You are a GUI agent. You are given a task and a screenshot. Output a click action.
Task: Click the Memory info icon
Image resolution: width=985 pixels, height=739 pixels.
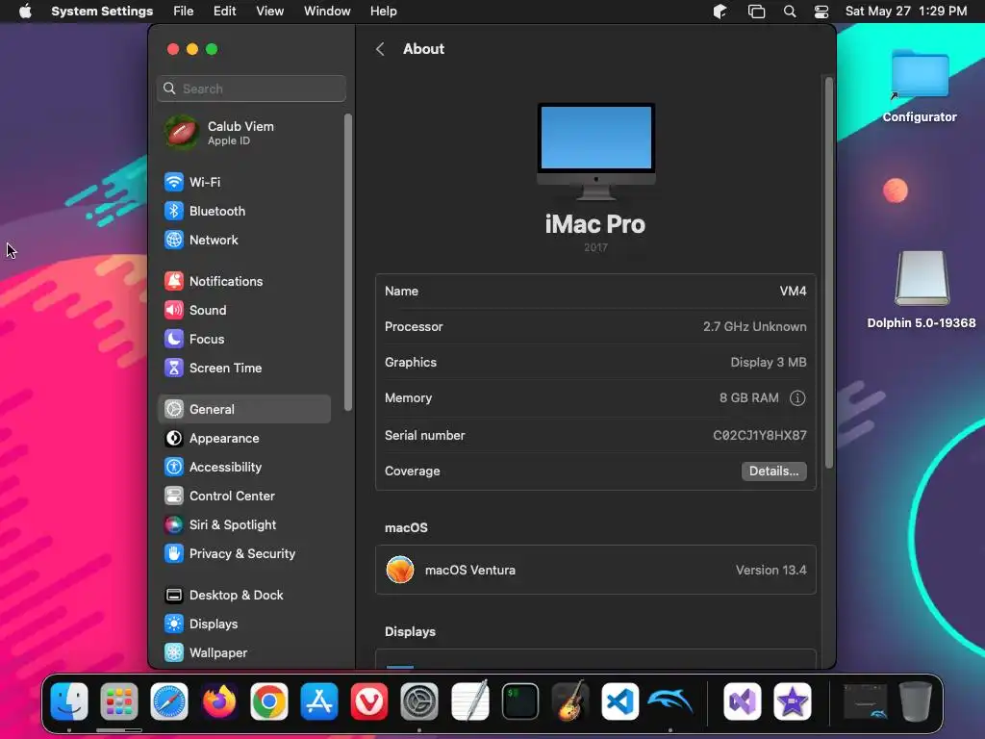point(797,397)
